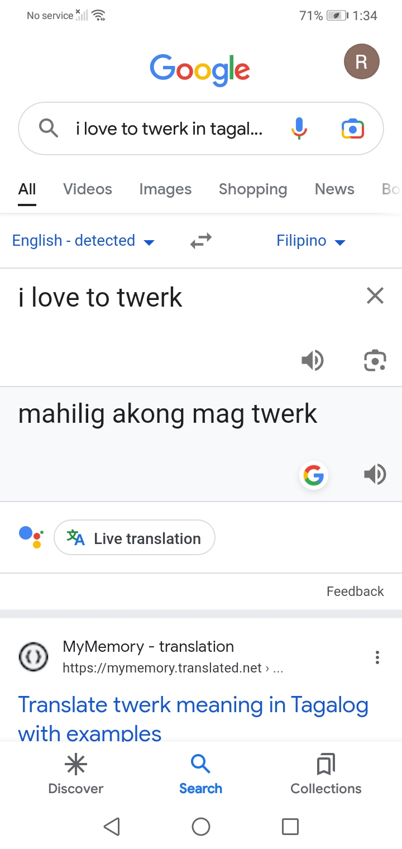Tap the voice search microphone icon
The width and height of the screenshot is (402, 849).
tap(299, 128)
